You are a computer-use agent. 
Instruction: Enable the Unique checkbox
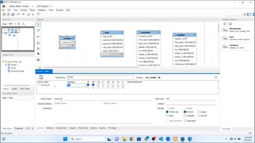[x=199, y=112]
